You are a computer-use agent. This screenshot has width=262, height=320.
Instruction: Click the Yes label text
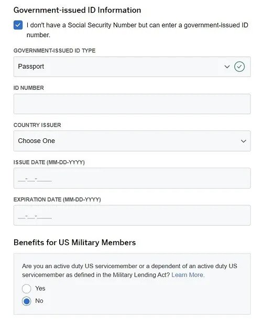pyautogui.click(x=40, y=289)
